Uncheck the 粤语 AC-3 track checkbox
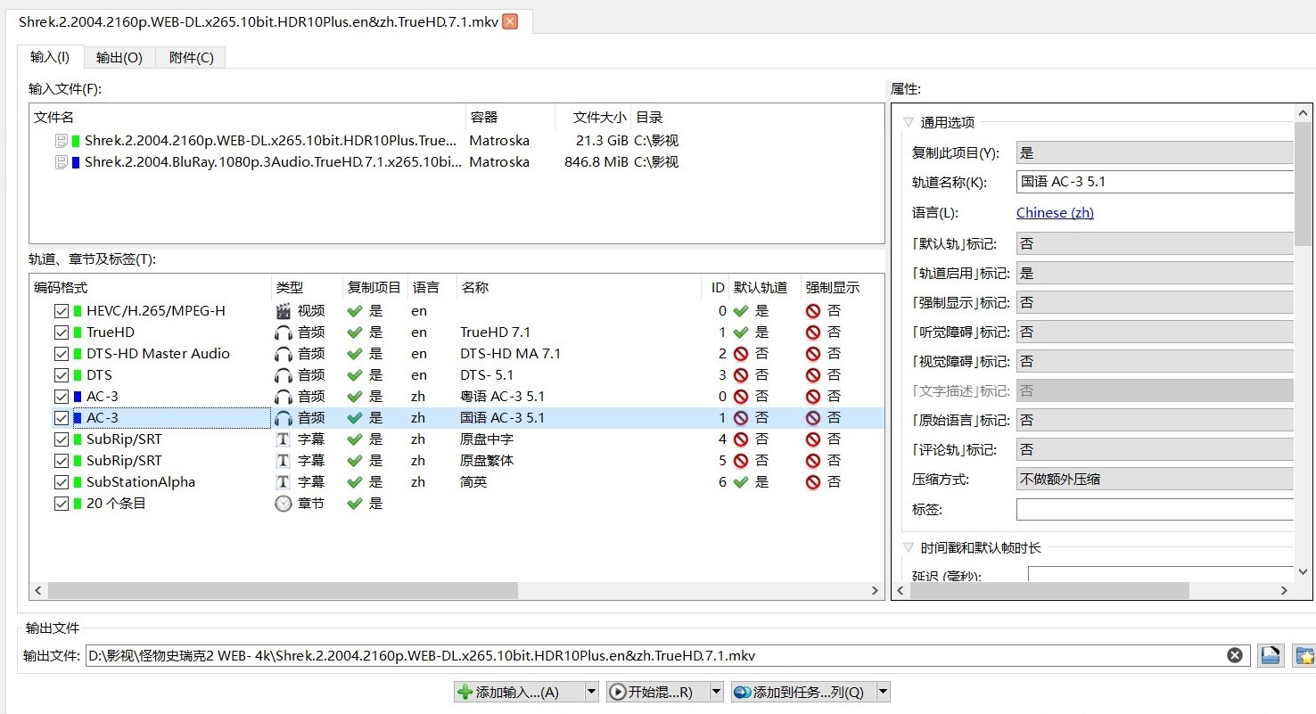The image size is (1316, 714). click(62, 397)
